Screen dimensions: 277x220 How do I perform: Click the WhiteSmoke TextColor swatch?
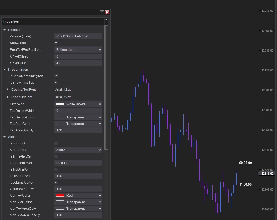60,104
